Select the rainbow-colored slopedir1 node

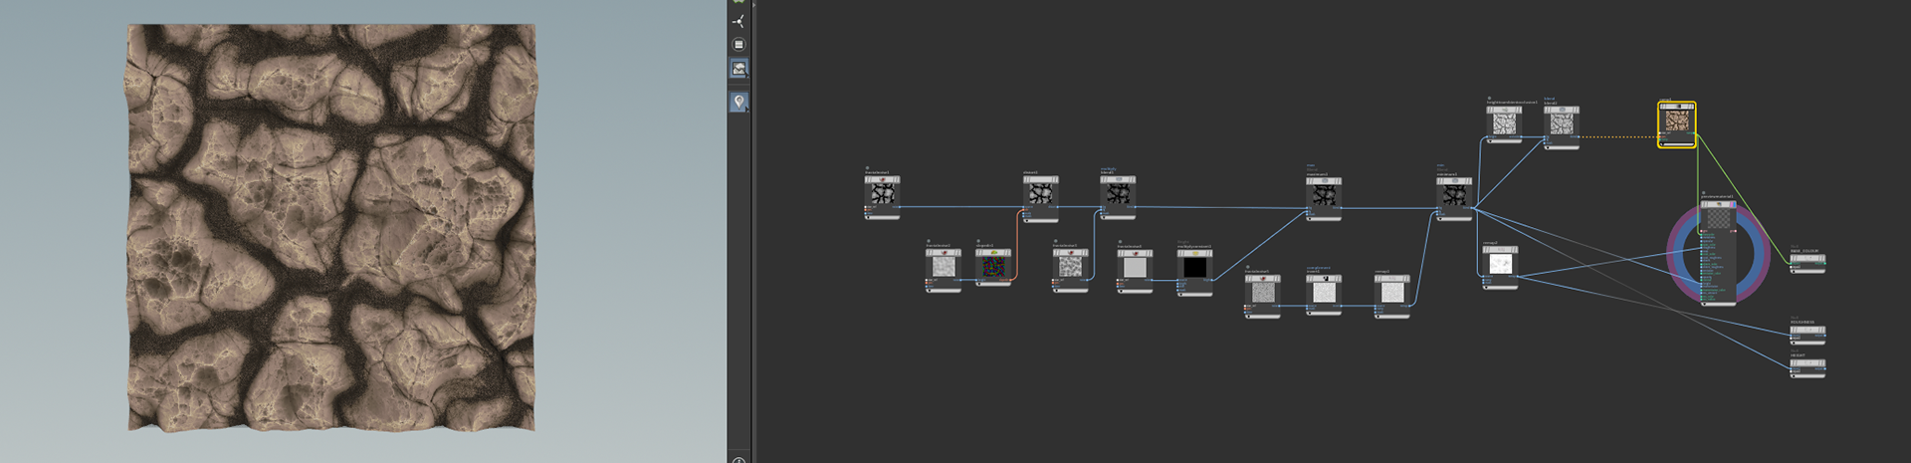993,265
